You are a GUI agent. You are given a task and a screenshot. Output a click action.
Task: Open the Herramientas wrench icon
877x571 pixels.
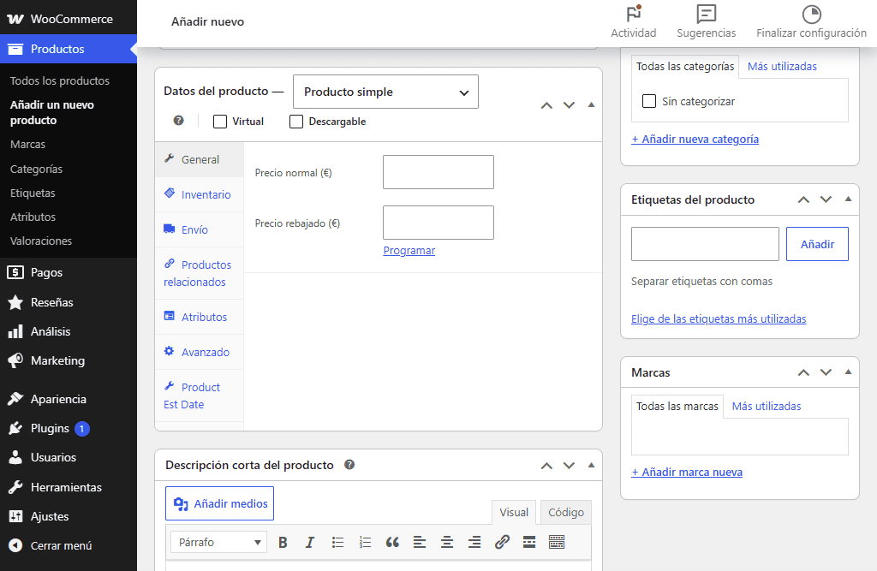click(x=15, y=487)
